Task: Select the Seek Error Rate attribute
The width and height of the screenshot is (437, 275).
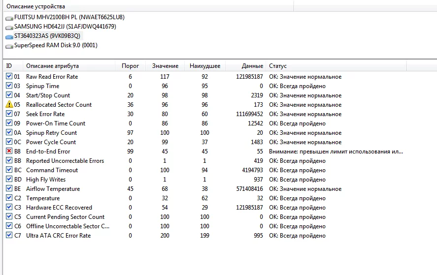Action: pos(45,114)
